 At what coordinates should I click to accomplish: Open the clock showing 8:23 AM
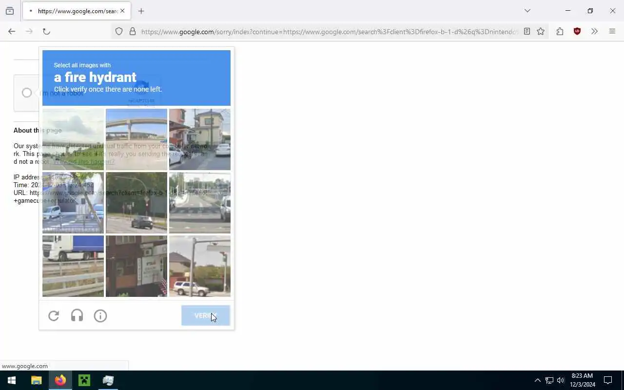point(583,380)
